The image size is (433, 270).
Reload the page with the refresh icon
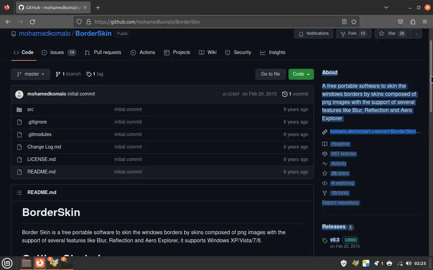point(32,22)
